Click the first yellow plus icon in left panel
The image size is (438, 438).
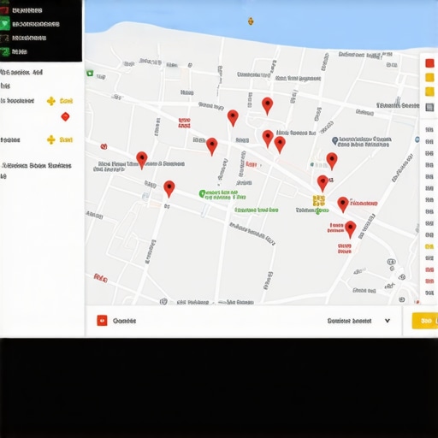[x=51, y=101]
